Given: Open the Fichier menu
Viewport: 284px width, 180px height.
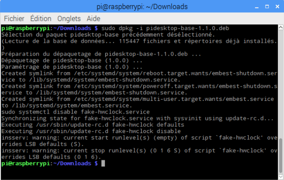Looking at the screenshot, I should [x=14, y=18].
